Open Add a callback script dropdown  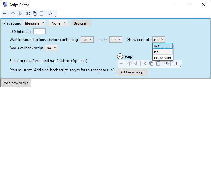pos(51,48)
